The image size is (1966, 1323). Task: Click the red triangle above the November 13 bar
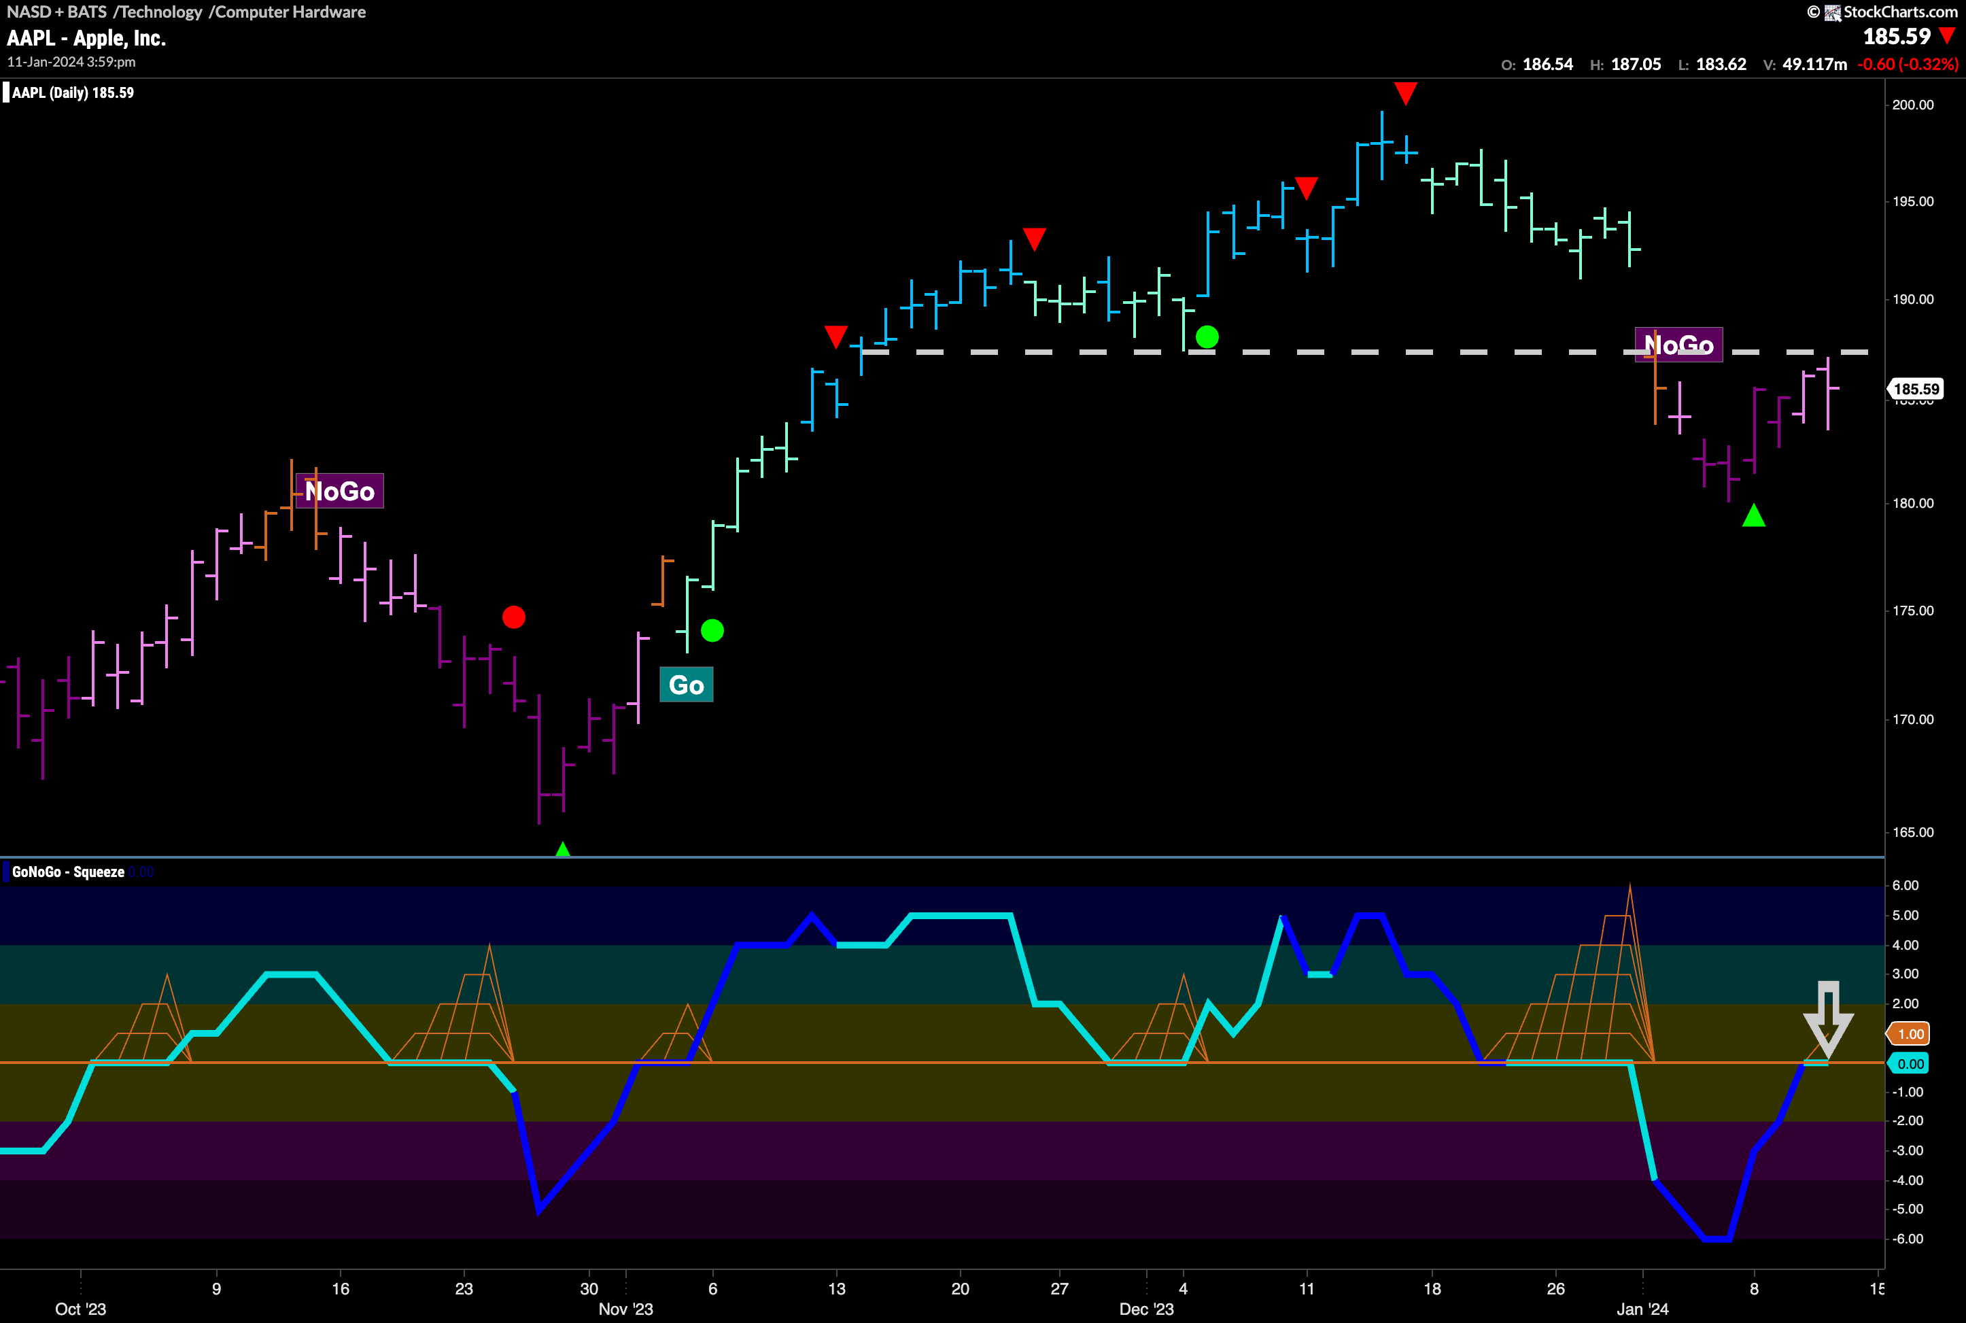835,337
